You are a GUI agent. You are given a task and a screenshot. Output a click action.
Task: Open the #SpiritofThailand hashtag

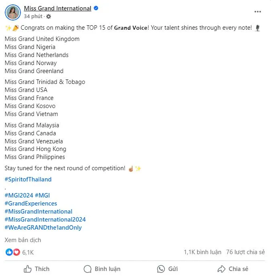(28, 179)
